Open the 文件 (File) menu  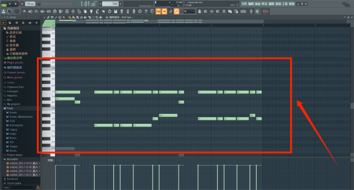pyautogui.click(x=244, y=4)
